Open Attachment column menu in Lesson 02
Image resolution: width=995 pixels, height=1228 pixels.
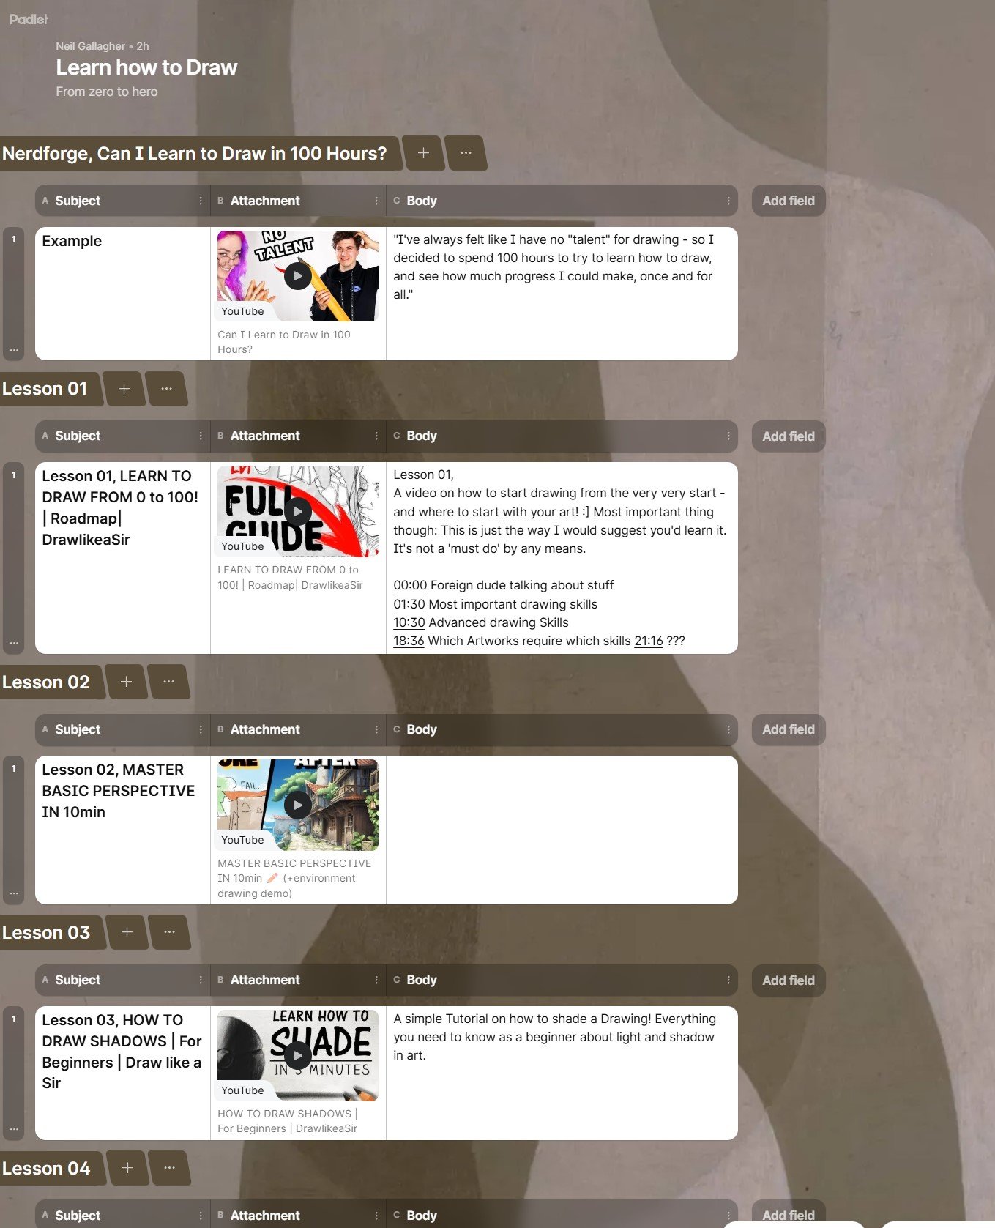(376, 729)
